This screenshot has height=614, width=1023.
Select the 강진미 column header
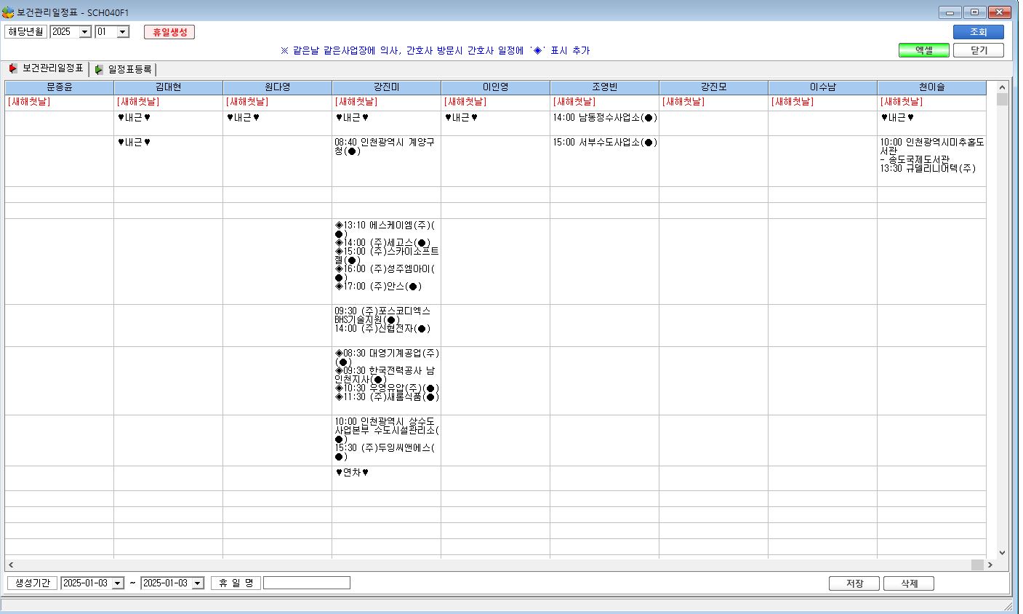click(x=387, y=87)
